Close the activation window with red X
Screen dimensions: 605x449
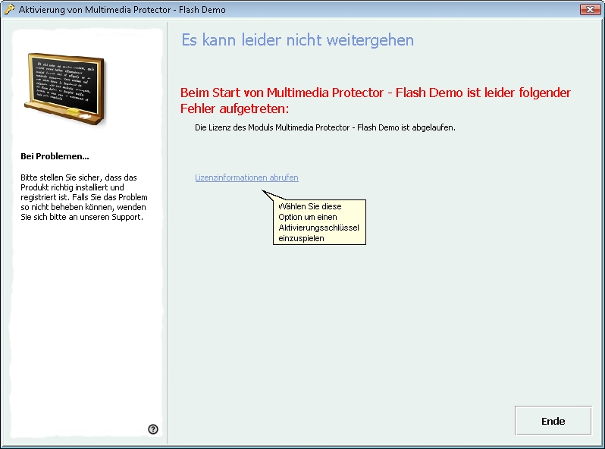(x=590, y=10)
